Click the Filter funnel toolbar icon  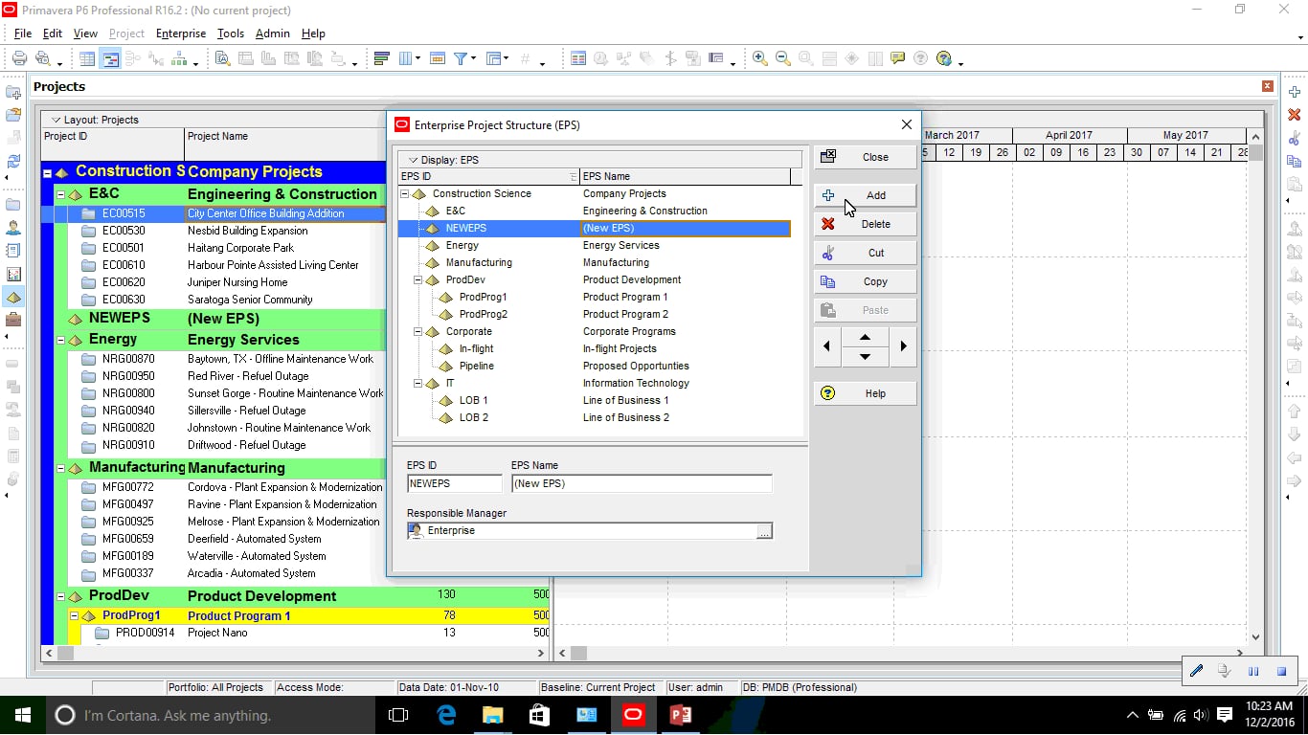(461, 58)
